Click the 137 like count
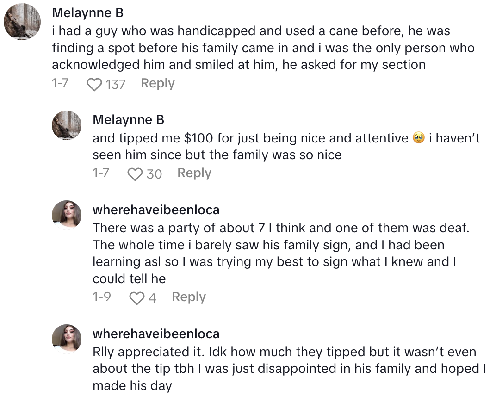496x396 pixels. (x=115, y=84)
